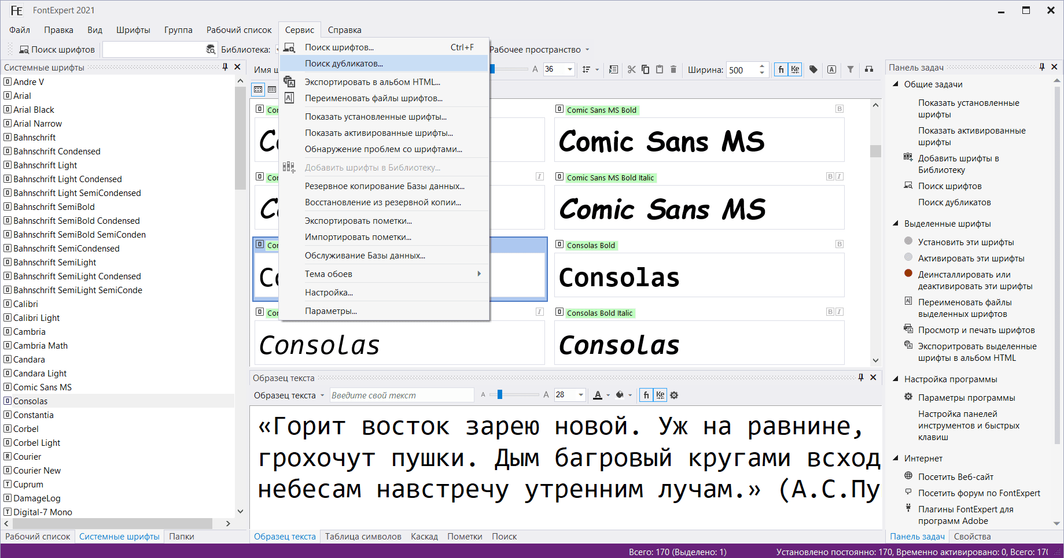Viewport: 1064px width, 558px height.
Task: Close the Панель задач panel
Action: pyautogui.click(x=1054, y=67)
